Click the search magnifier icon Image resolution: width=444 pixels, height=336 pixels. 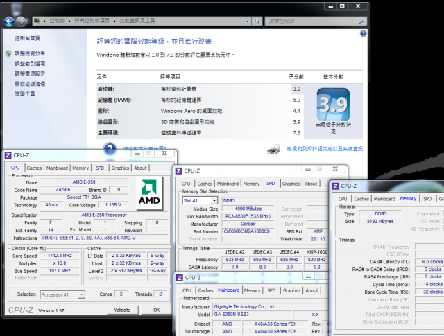coord(361,21)
